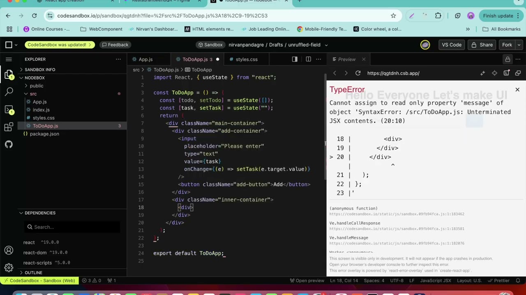Click the 'Spaces: 4' indentation setting
Image resolution: width=526 pixels, height=295 pixels.
pos(374,281)
